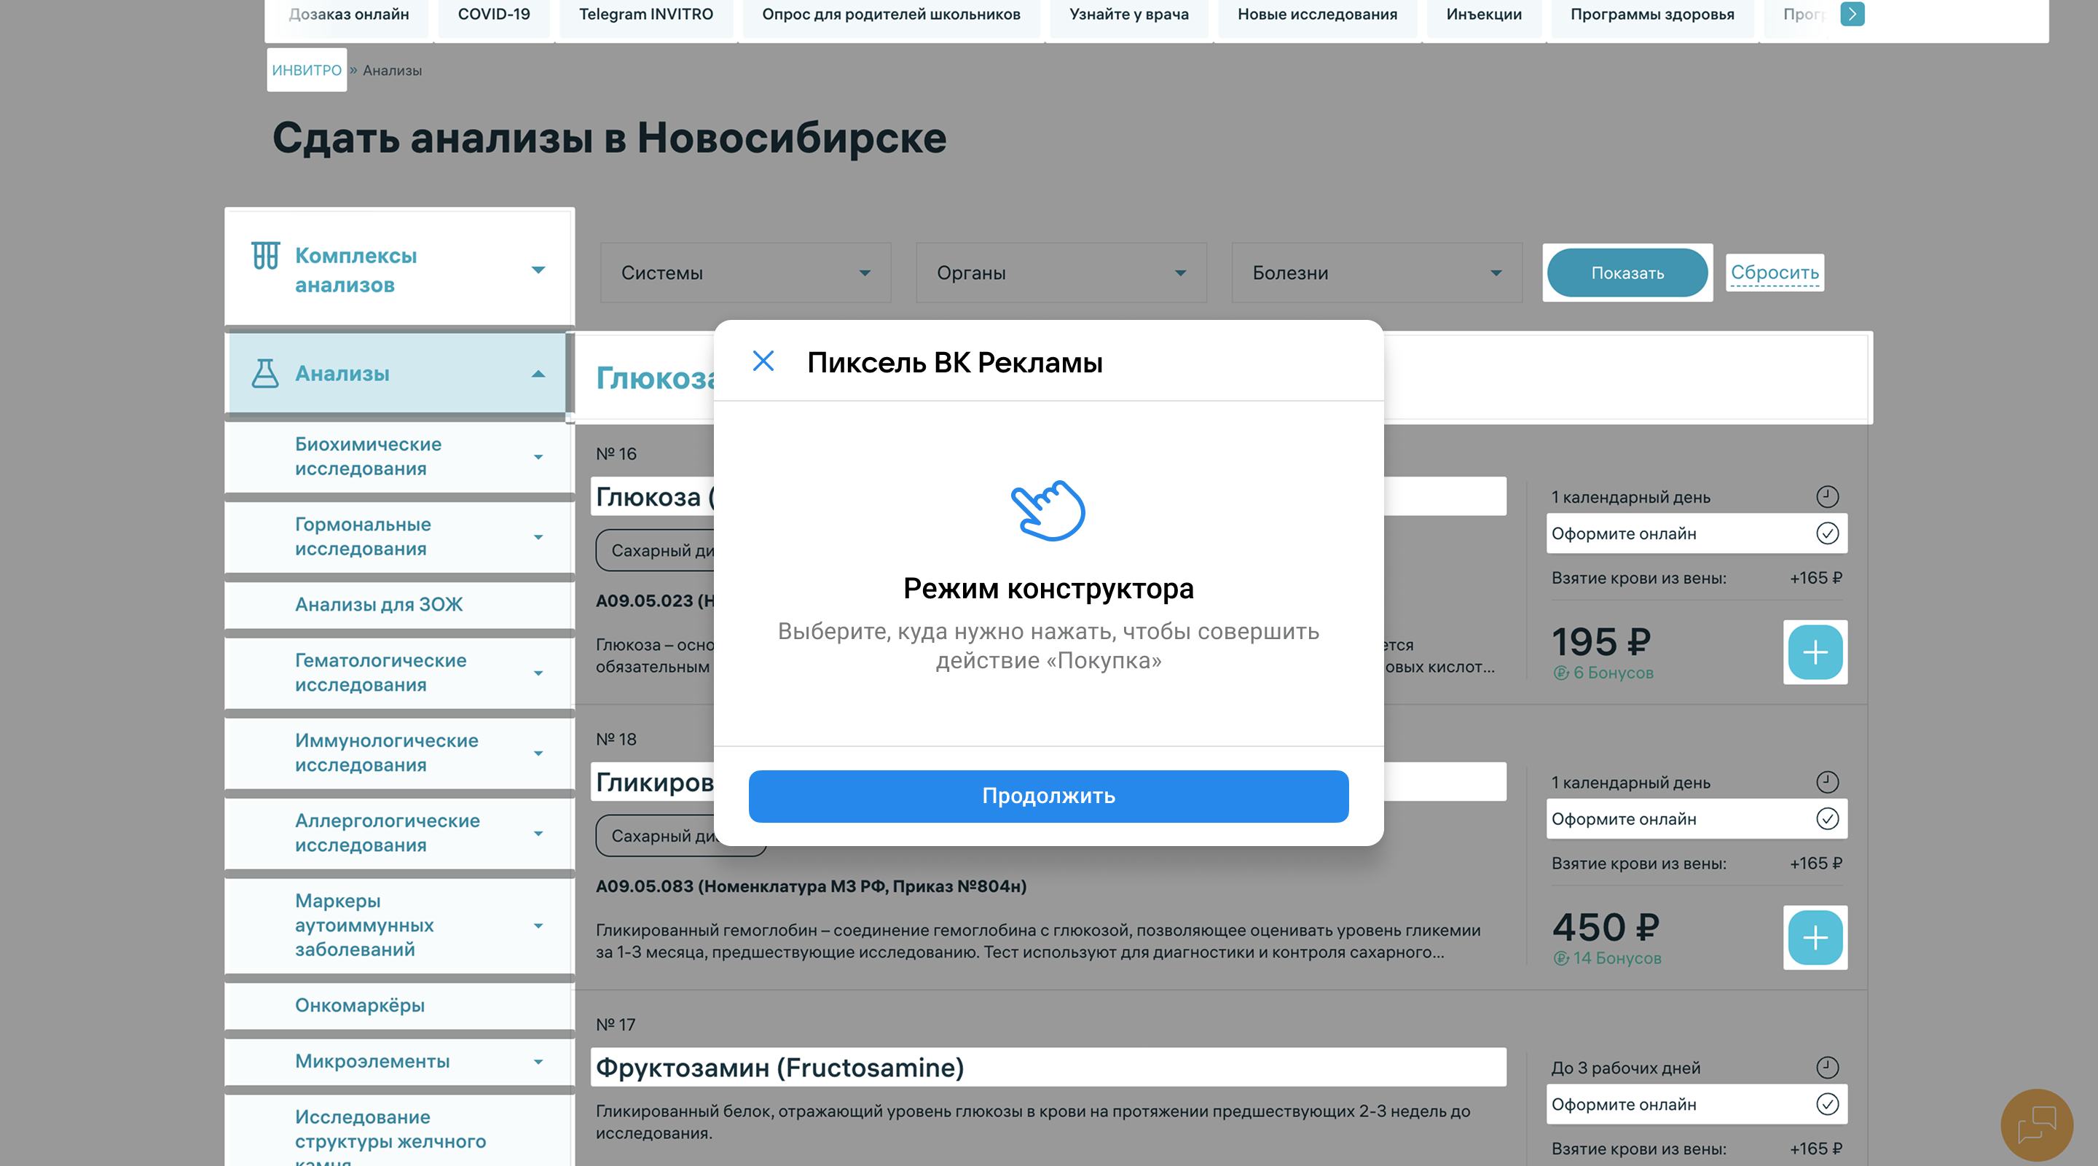Click the 195 ₽ price
This screenshot has width=2098, height=1166.
coord(1601,642)
